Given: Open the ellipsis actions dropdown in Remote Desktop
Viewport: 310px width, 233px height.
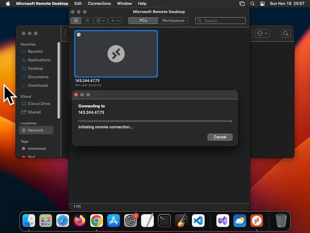Looking at the screenshot, I should 101,21.
